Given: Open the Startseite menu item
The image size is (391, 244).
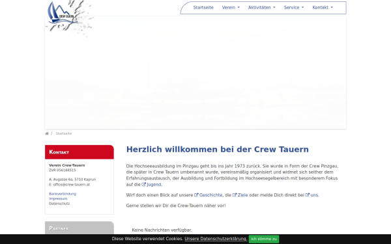Looking at the screenshot, I should click(x=203, y=7).
